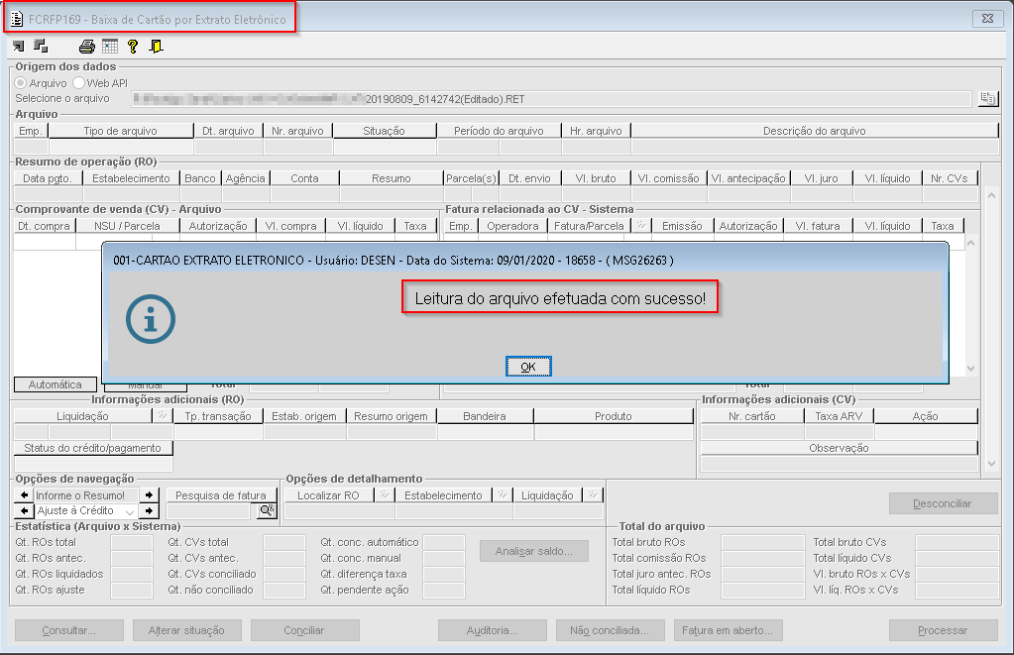
Task: Click the NSU / Parcela column header
Action: 128,226
